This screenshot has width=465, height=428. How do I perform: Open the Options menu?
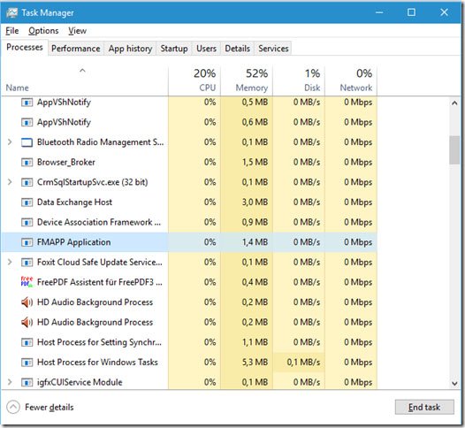(x=43, y=31)
